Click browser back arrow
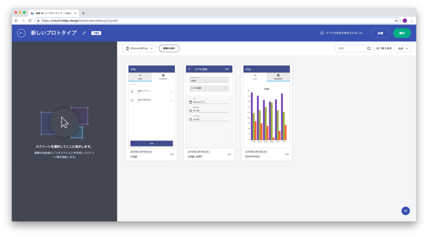The height and width of the screenshot is (237, 428). pyautogui.click(x=16, y=20)
